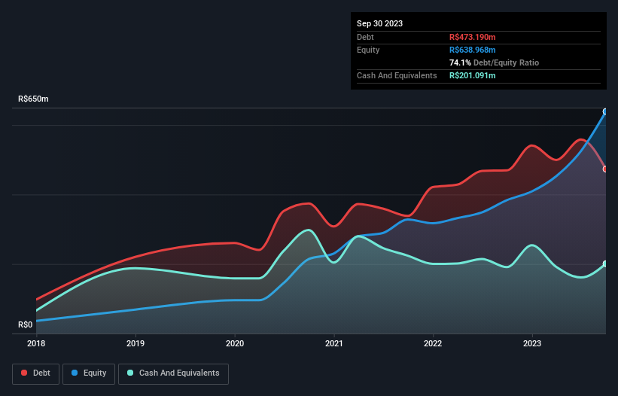Viewport: 618px width, 396px height.
Task: Click the 74.1% Debt/Equity Ratio text
Action: coord(494,62)
